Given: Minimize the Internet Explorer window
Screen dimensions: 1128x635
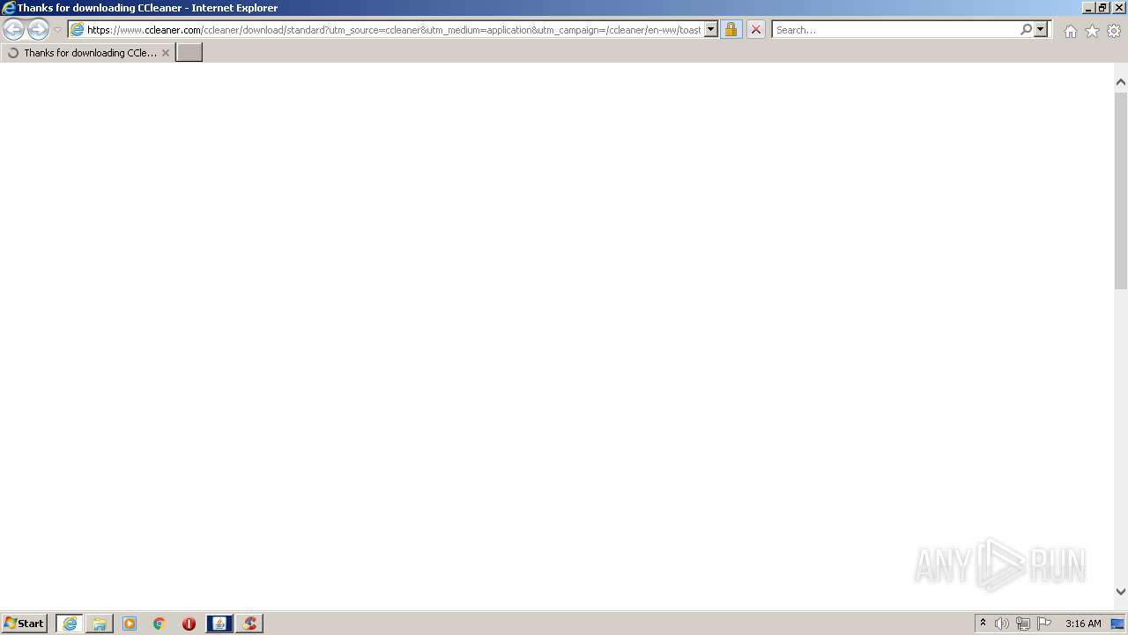Looking at the screenshot, I should [x=1087, y=8].
